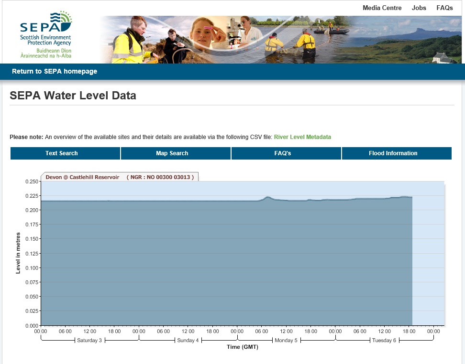
Task: Click the SEPA Water Level Data heading
Action: tap(73, 96)
